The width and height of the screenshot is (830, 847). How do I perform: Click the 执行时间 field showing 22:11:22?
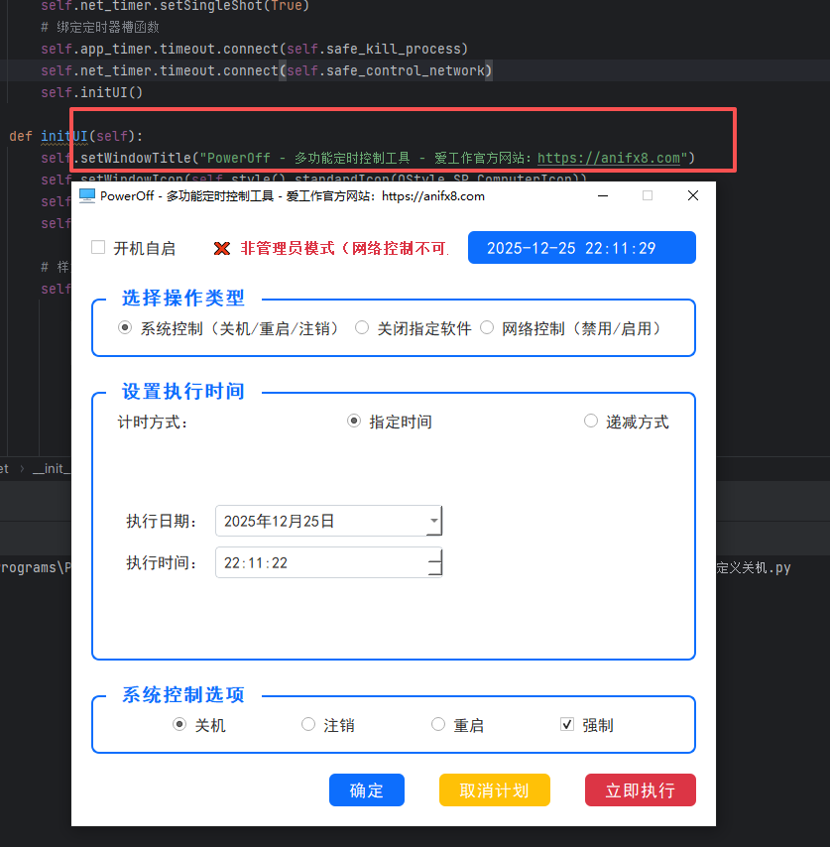point(319,562)
